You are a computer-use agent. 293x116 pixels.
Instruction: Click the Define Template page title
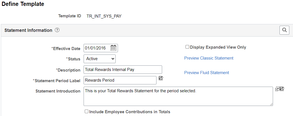click(x=23, y=4)
